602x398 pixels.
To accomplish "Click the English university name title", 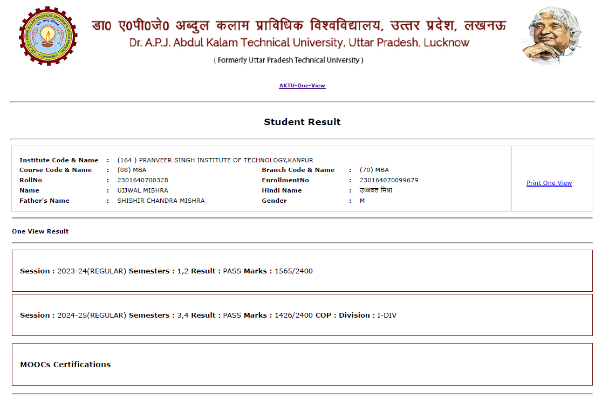I will click(x=299, y=43).
